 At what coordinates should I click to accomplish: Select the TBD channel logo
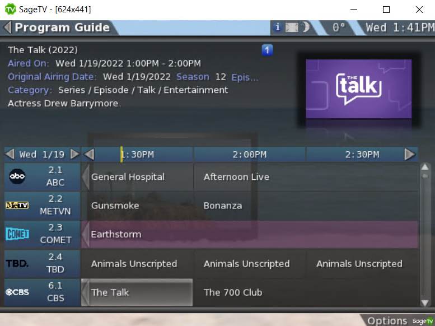(17, 263)
